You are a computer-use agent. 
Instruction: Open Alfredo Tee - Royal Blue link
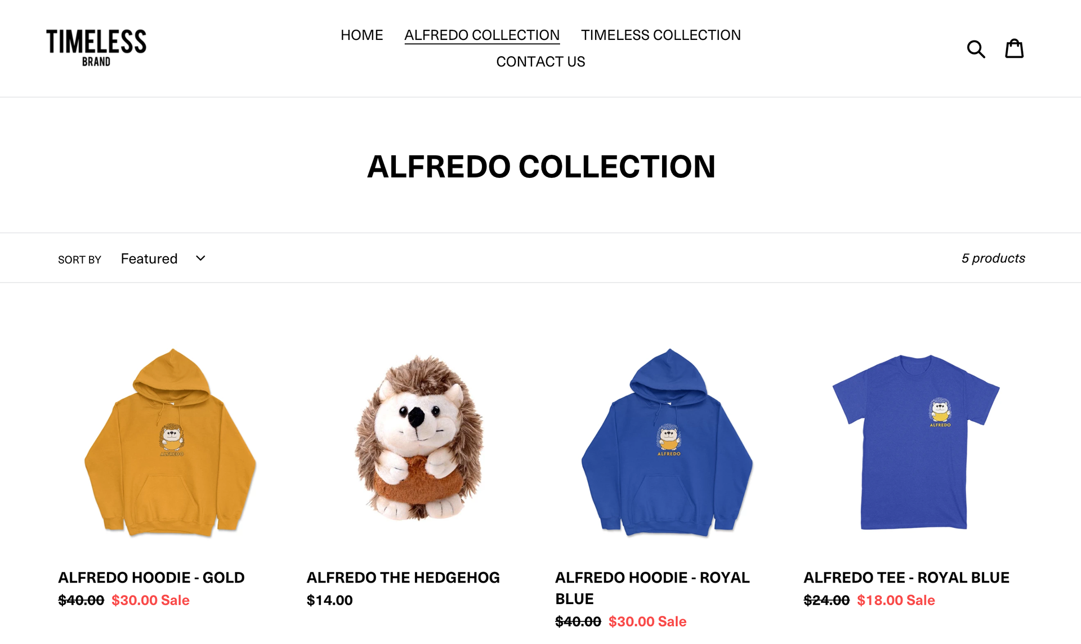906,578
